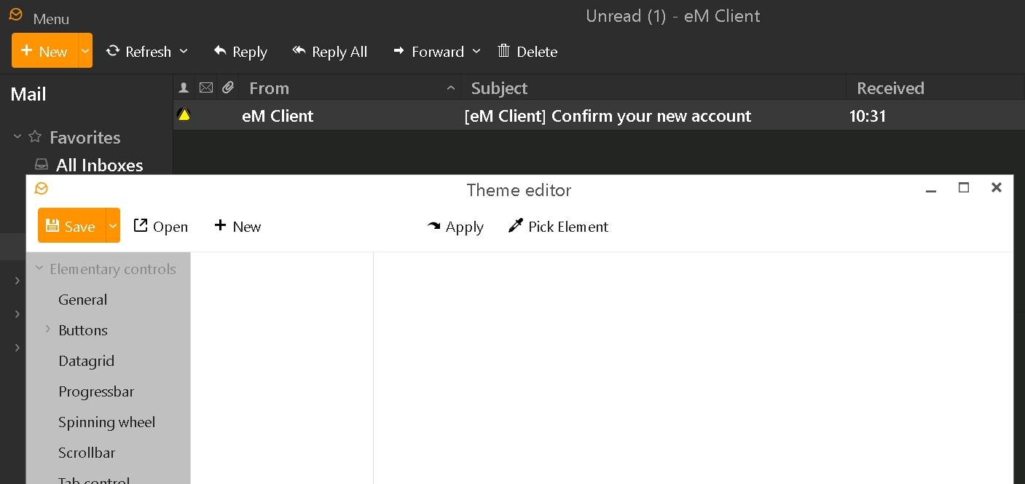Open the Confirm your new account email

608,116
